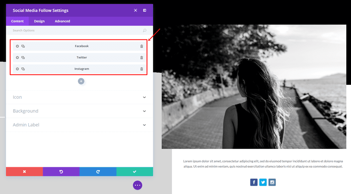Viewport: 351px width, 194px height.
Task: Switch to the Design tab
Action: click(x=39, y=21)
